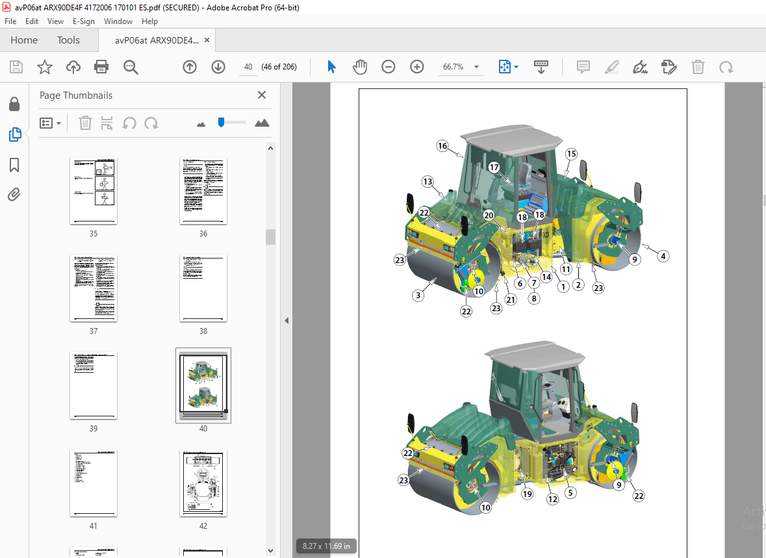This screenshot has height=558, width=766.
Task: Collapse the navigation pane arrow
Action: tap(287, 320)
